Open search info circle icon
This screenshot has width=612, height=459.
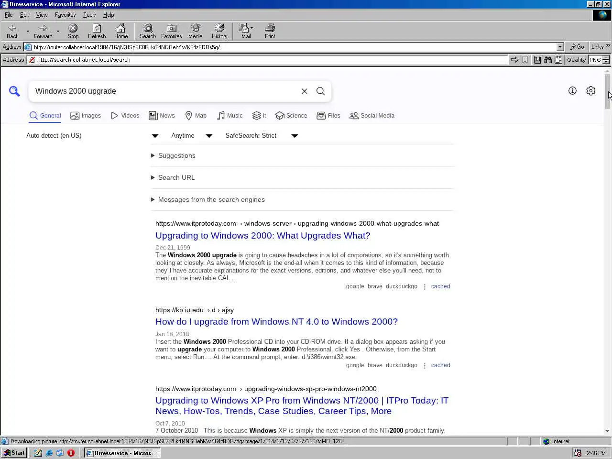[572, 91]
